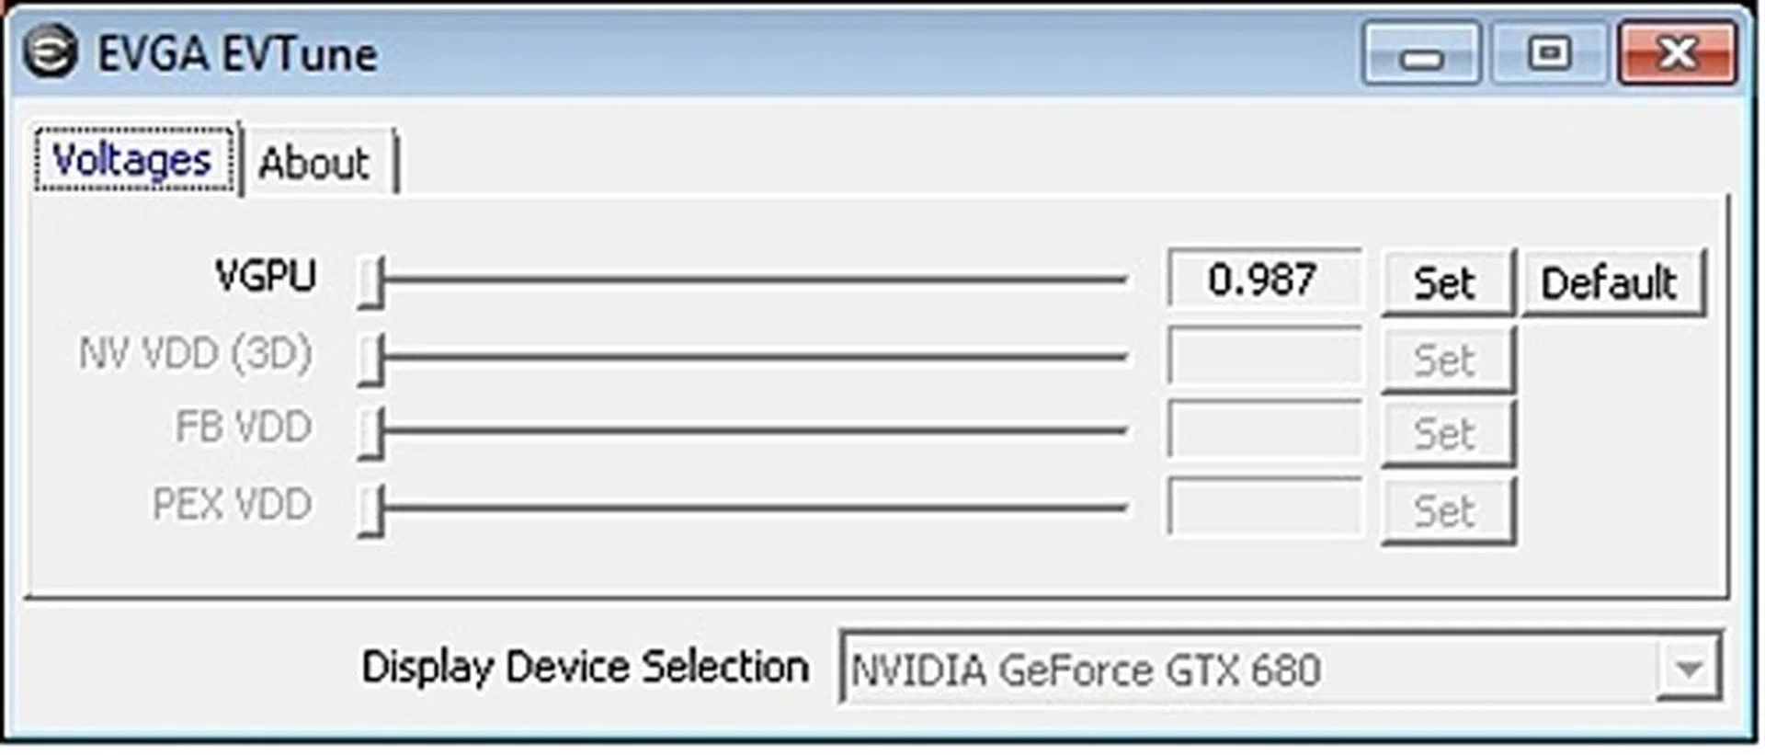Switch to the Voltages tab
Image resolution: width=1765 pixels, height=755 pixels.
[x=133, y=161]
